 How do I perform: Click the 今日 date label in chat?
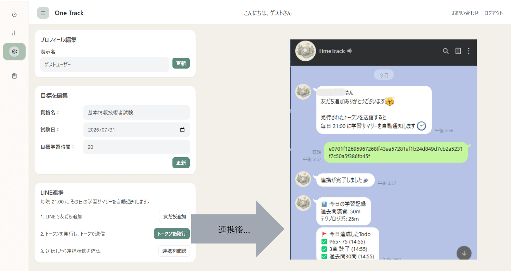(383, 75)
